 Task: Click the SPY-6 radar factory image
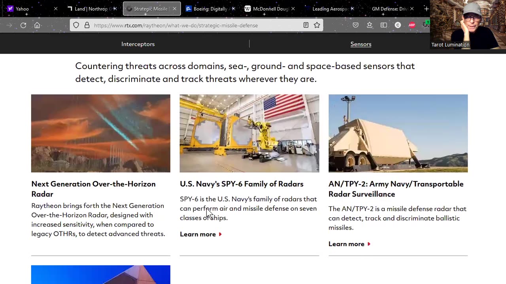point(249,133)
